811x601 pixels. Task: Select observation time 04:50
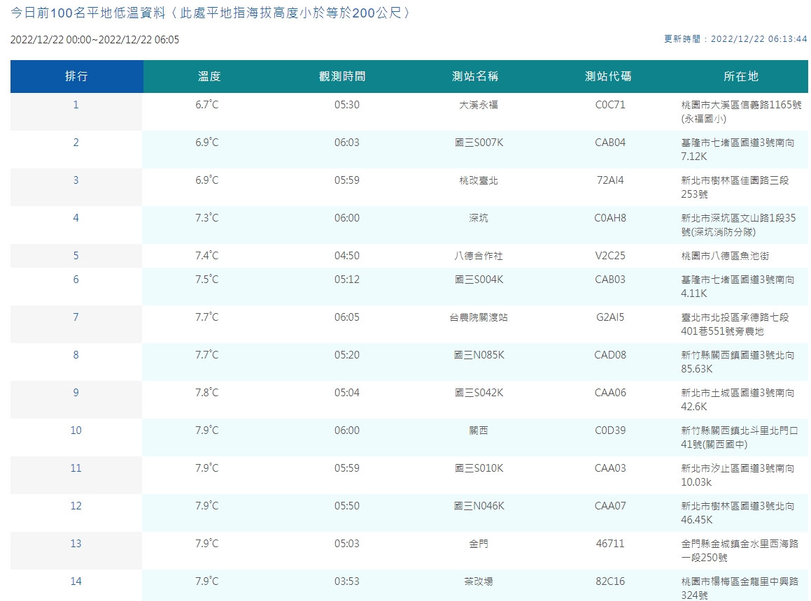346,256
